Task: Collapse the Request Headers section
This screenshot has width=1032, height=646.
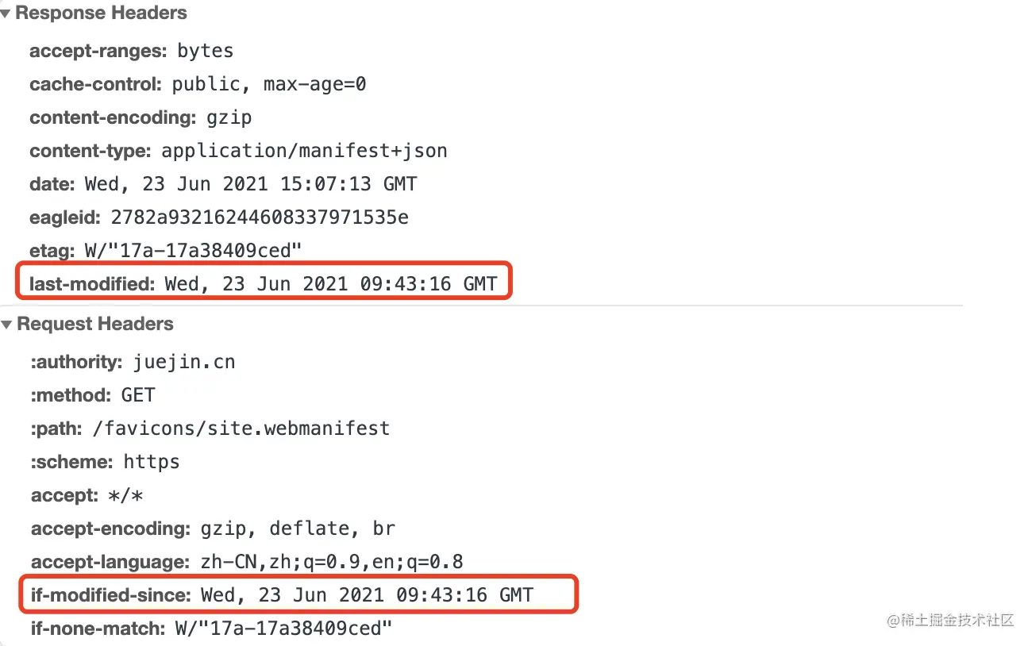Action: tap(6, 325)
